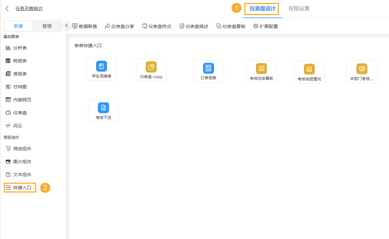Select the 明细表 component in sidebar

tap(18, 60)
